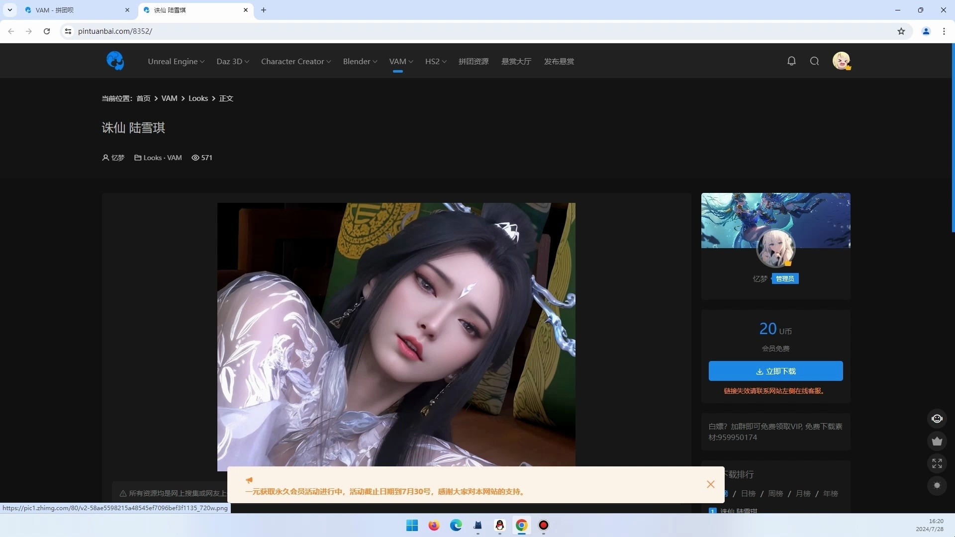
Task: Dismiss the orange announcement banner
Action: 711,484
